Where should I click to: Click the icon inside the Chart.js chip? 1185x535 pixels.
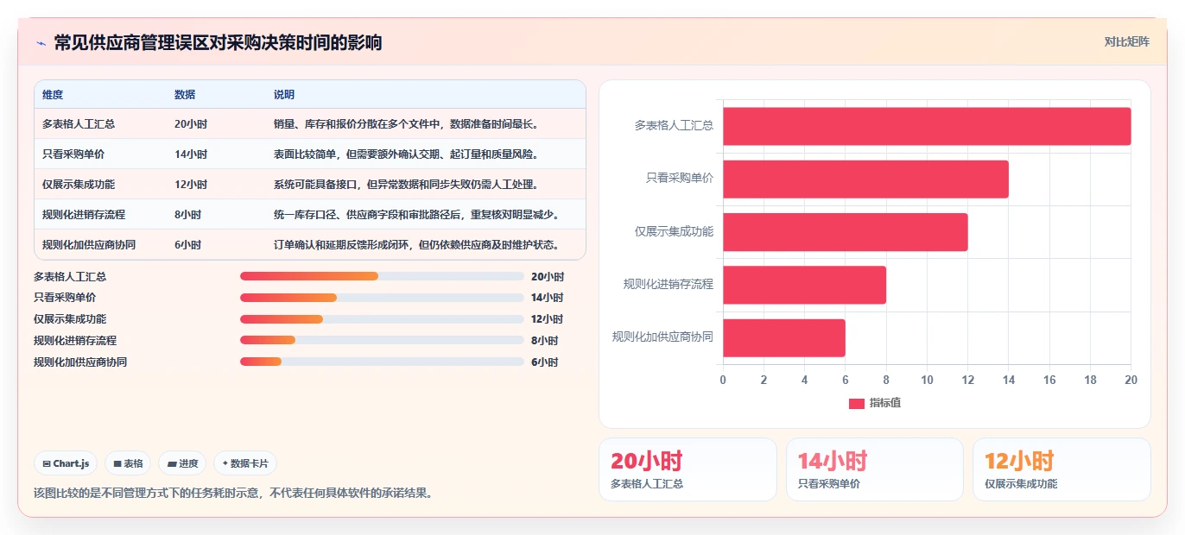47,463
